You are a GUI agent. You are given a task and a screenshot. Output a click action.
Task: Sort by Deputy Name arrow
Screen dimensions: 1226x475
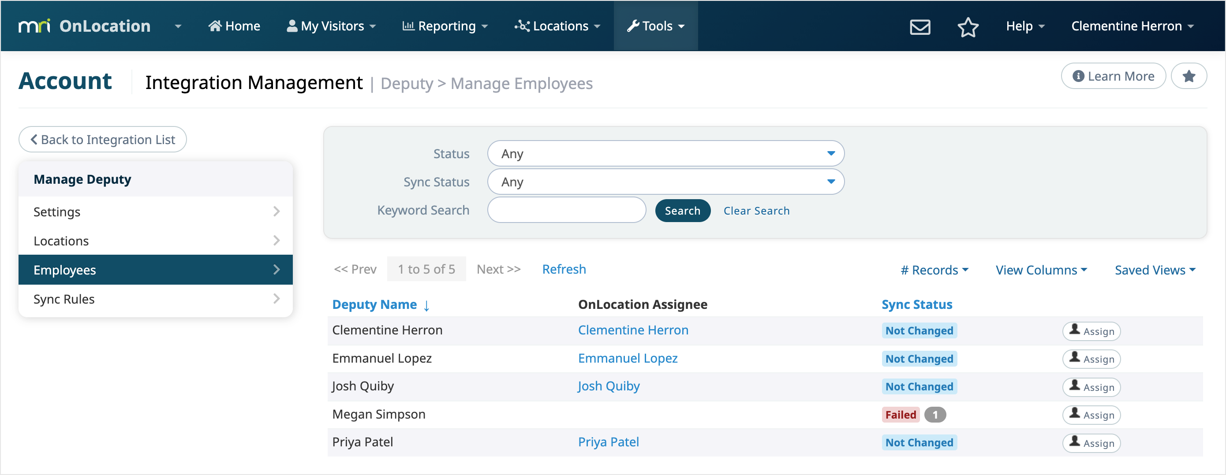[x=426, y=305]
